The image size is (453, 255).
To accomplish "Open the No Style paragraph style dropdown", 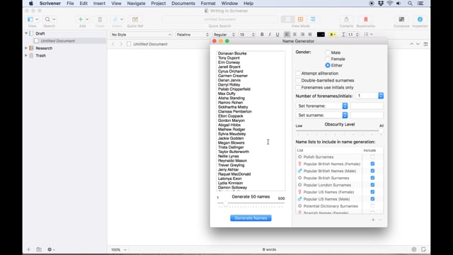I will [x=141, y=35].
